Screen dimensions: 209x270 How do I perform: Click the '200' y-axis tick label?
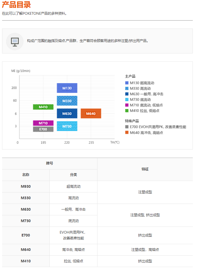[14, 88]
